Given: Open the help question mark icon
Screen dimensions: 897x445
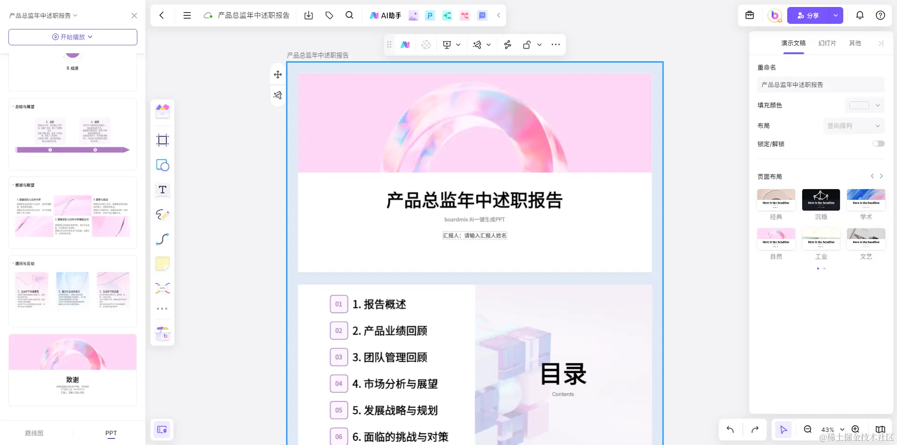Looking at the screenshot, I should point(880,15).
